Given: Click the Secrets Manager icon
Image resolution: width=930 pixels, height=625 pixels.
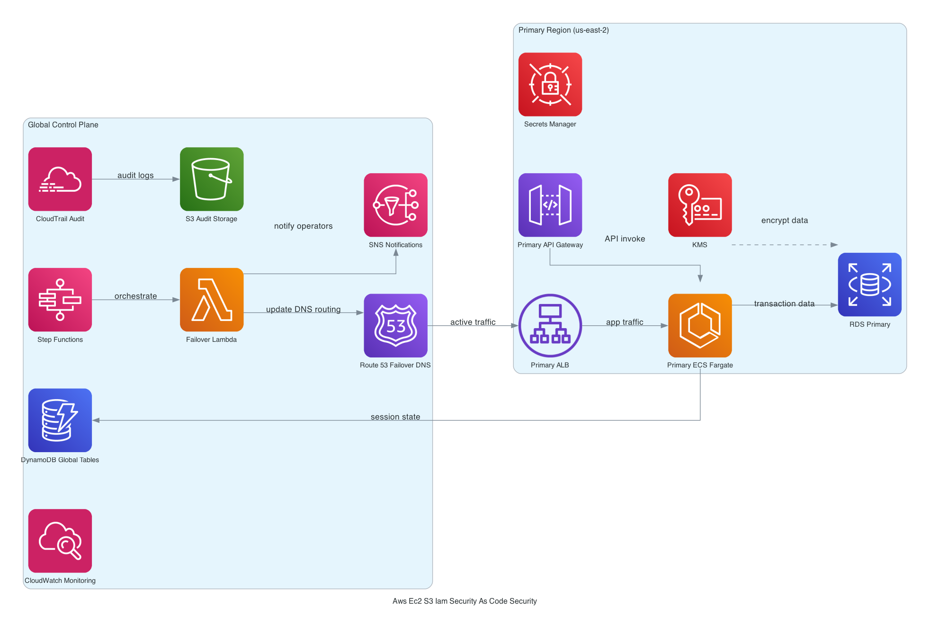Looking at the screenshot, I should pos(550,84).
